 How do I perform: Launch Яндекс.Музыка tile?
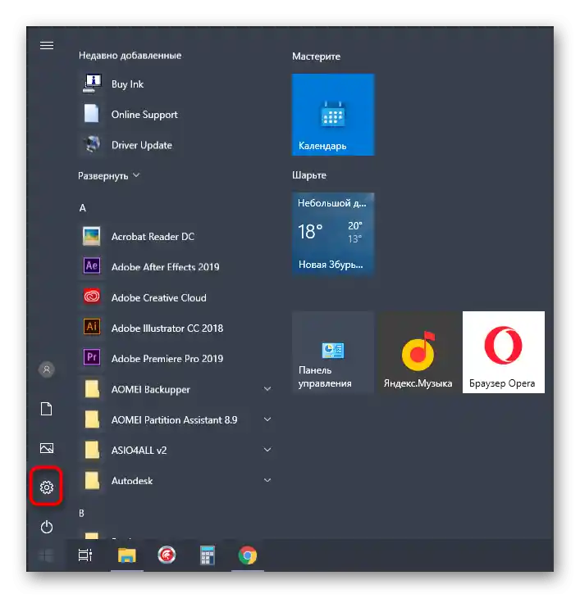pyautogui.click(x=418, y=352)
